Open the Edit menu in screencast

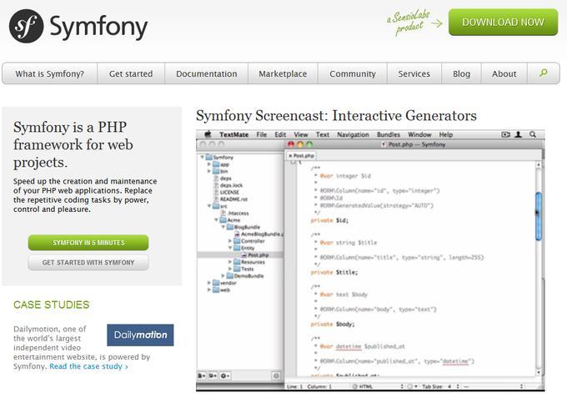pos(280,134)
